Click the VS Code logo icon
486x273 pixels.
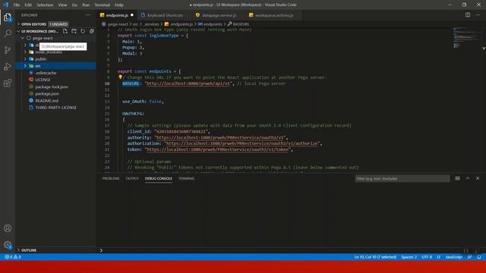click(5, 5)
